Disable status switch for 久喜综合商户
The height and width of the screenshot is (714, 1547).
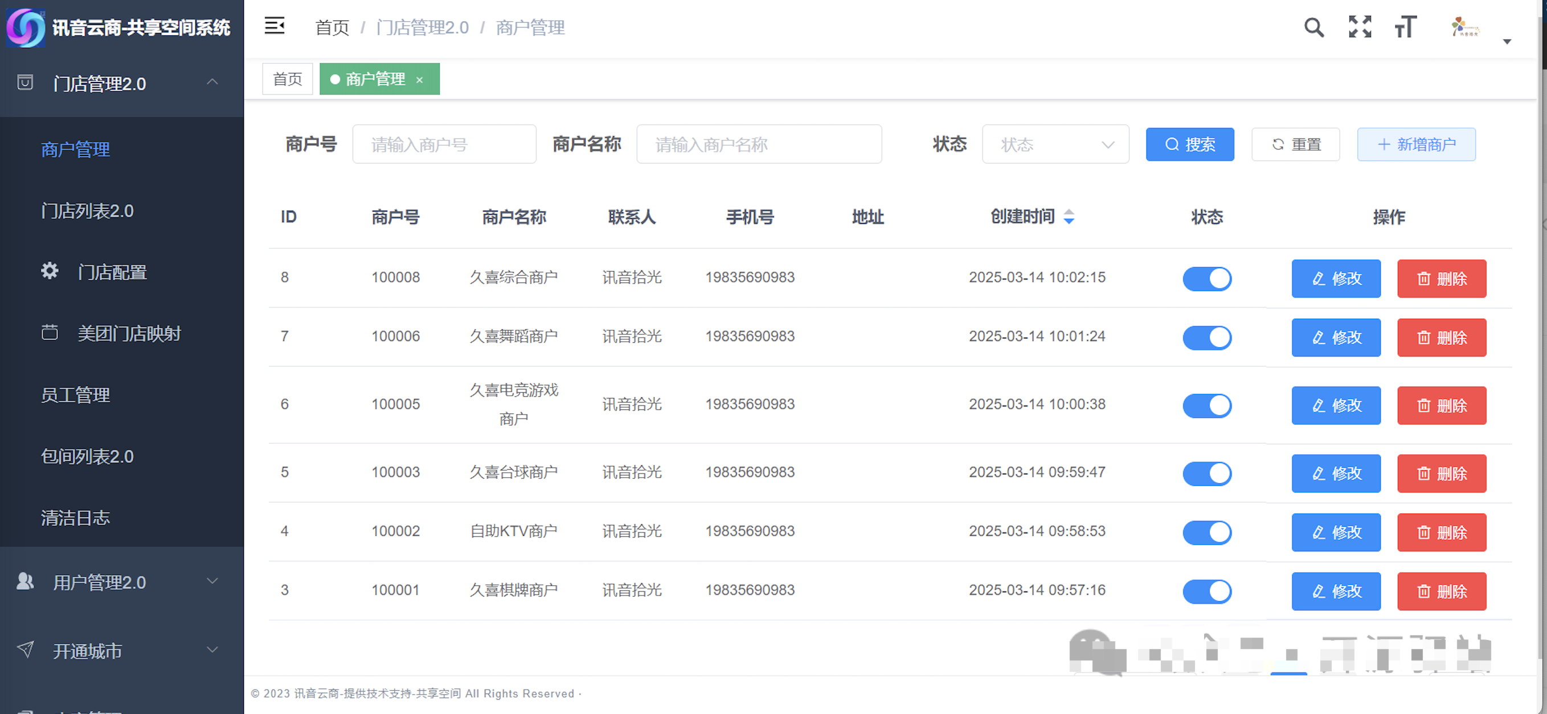click(x=1206, y=278)
